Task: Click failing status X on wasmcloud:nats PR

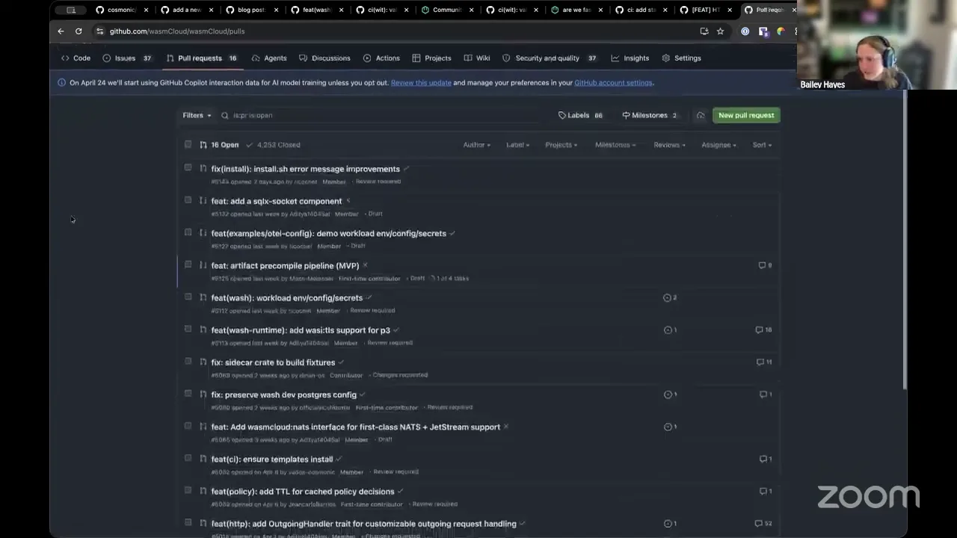Action: coord(506,427)
